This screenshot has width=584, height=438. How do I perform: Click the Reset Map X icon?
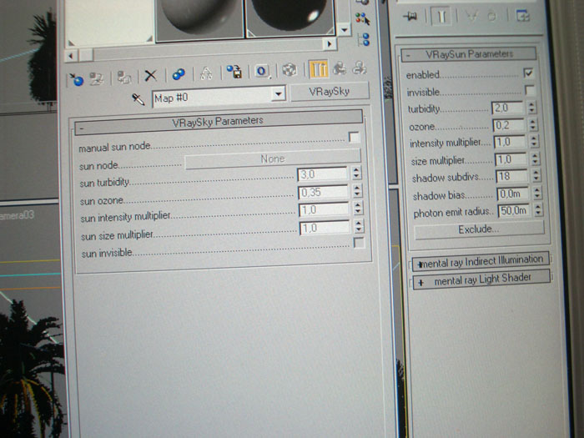point(150,76)
